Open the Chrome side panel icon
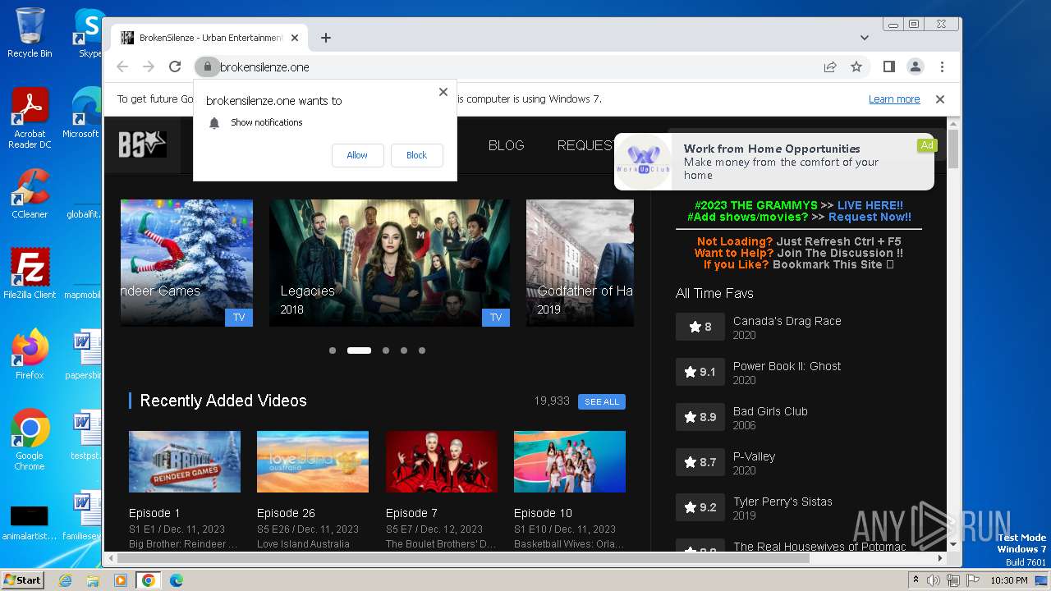Image resolution: width=1051 pixels, height=591 pixels. (x=888, y=66)
